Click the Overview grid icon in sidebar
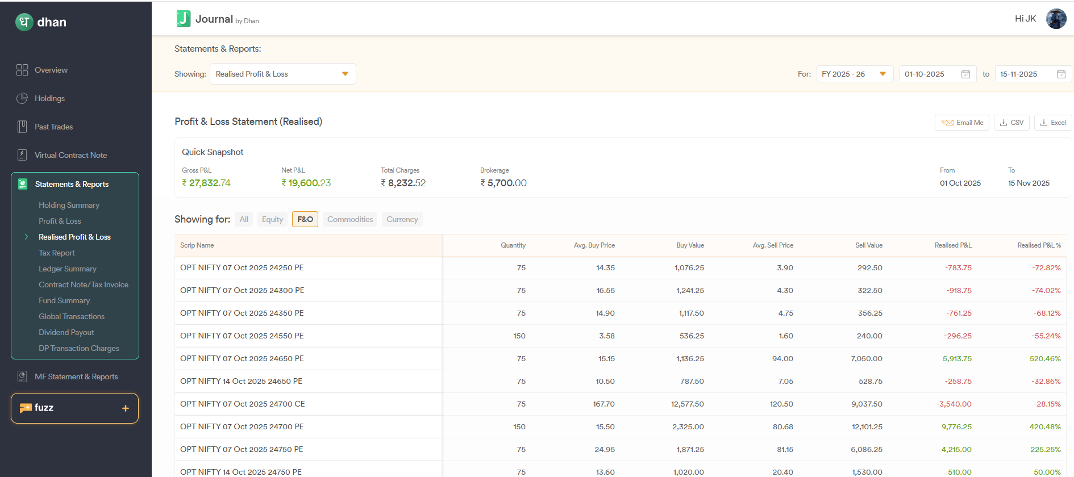The width and height of the screenshot is (1074, 477). click(x=22, y=70)
